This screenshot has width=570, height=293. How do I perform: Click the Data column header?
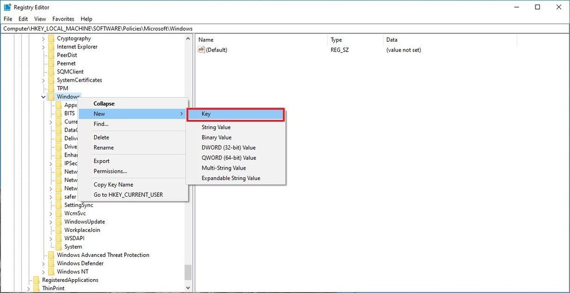pos(450,40)
